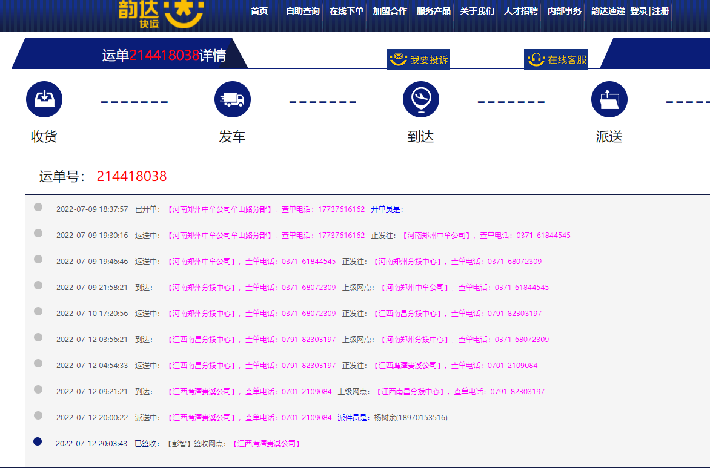Click the 07-10 17:20:56 timeline dot
Screen dimensions: 710x468
point(38,311)
